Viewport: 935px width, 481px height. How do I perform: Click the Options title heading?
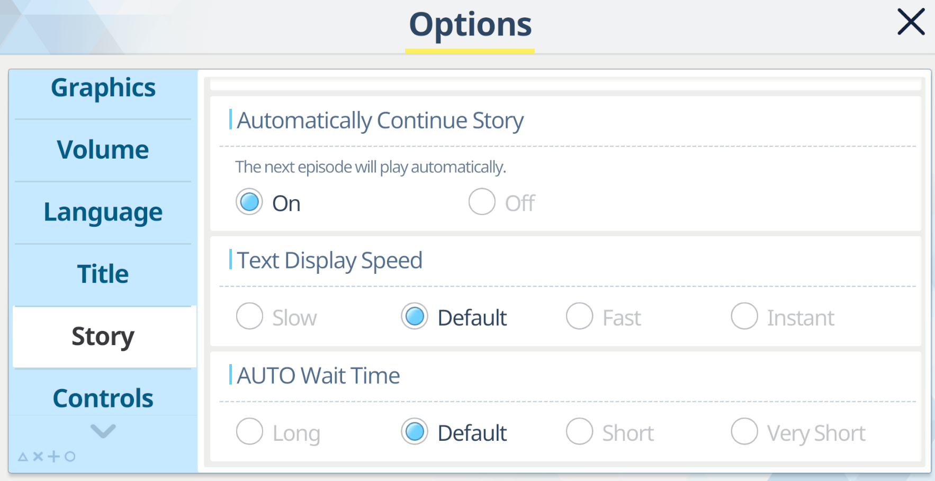click(x=470, y=25)
